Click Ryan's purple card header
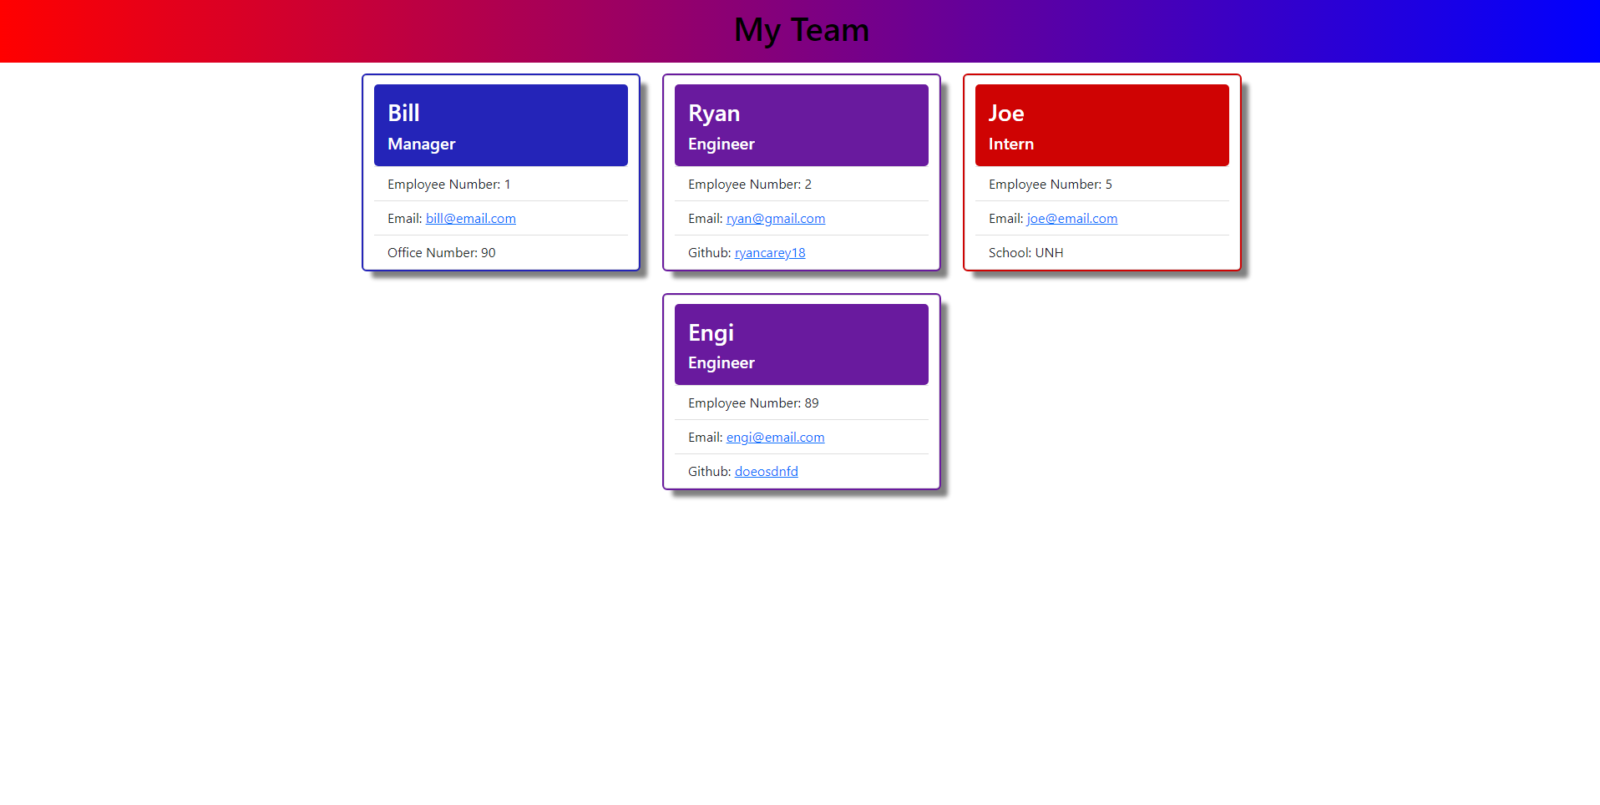 coord(801,124)
